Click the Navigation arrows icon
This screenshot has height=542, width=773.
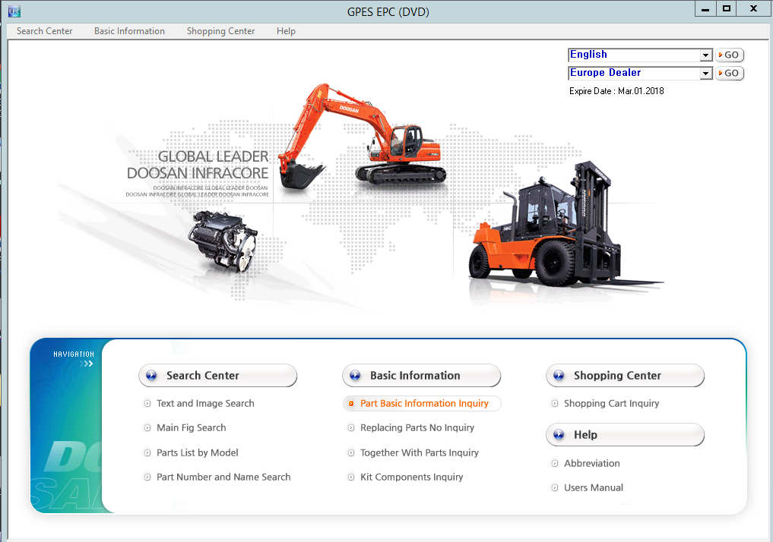click(x=89, y=364)
